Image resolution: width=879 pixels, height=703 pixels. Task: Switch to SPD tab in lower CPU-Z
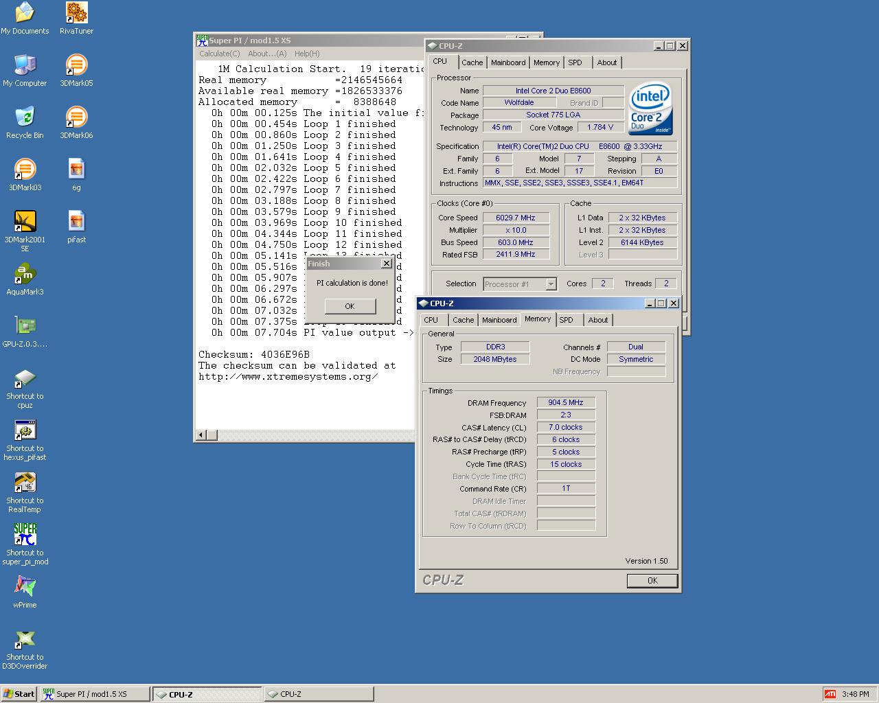click(567, 320)
